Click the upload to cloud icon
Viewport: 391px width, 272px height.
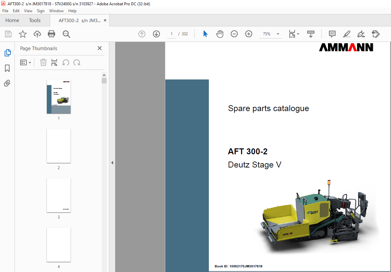tap(37, 34)
